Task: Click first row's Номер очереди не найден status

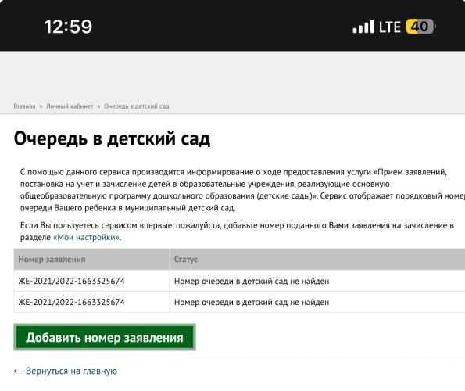Action: (x=252, y=281)
